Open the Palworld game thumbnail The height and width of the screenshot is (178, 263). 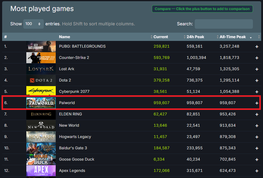[x=41, y=103]
